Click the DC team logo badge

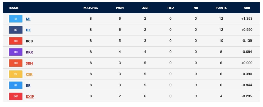point(16,30)
